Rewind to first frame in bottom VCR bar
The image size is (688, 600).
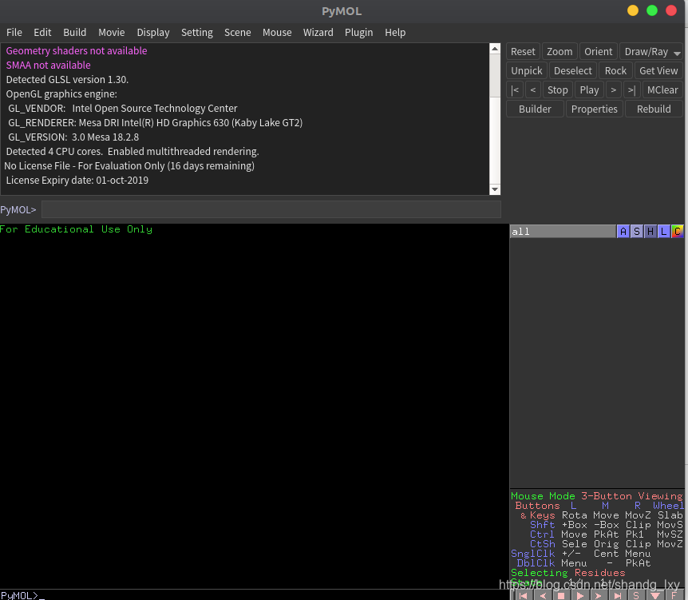[523, 596]
